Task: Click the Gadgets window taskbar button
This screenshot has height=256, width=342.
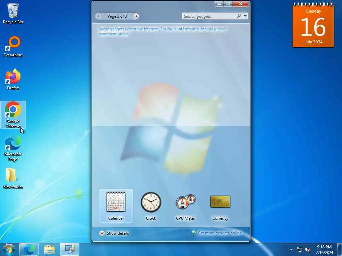Action: (70, 249)
